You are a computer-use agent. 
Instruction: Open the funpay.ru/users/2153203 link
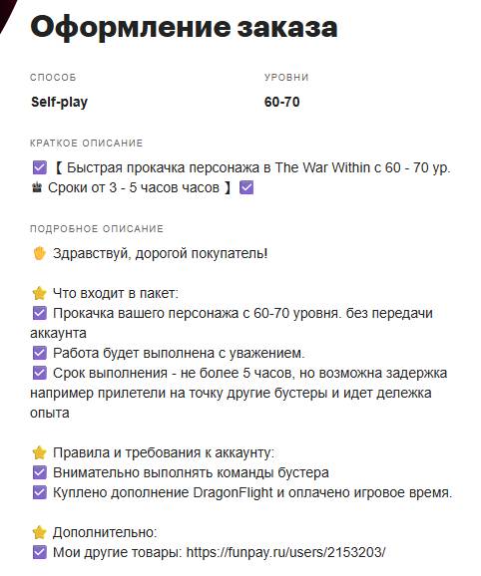tap(285, 552)
